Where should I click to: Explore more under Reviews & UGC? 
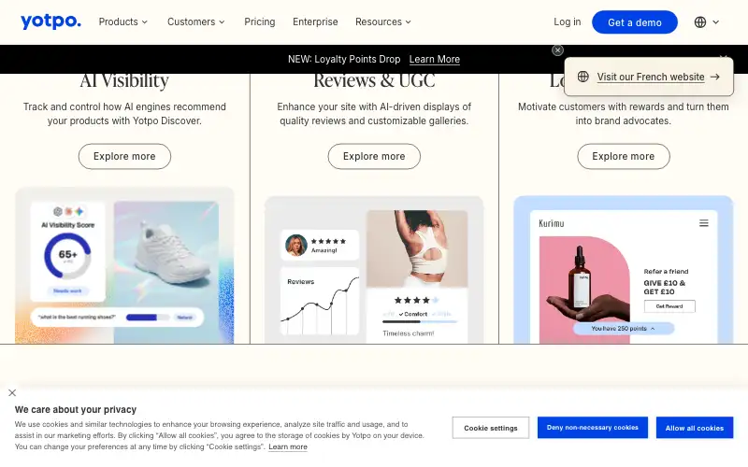coord(374,156)
